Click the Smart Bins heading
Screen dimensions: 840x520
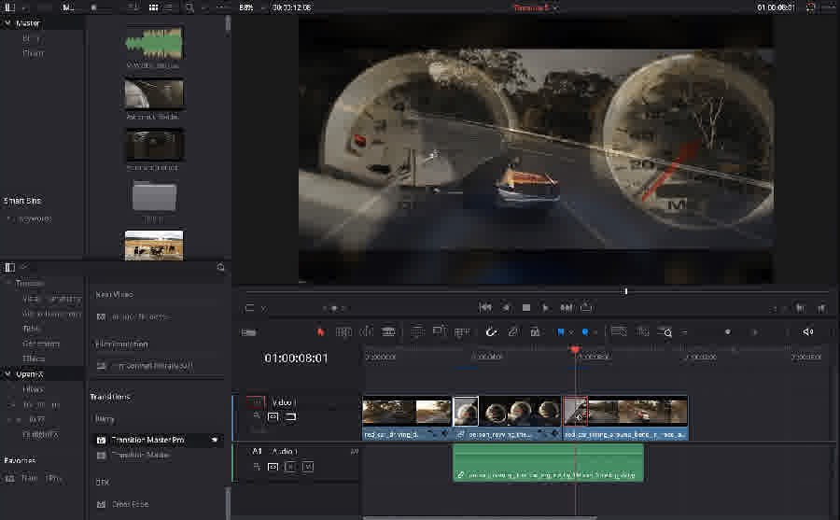coord(22,201)
